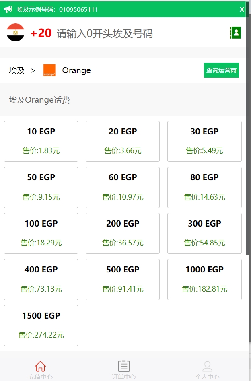Image resolution: width=251 pixels, height=381 pixels.
Task: Click the Orange carrier logo
Action: (49, 70)
